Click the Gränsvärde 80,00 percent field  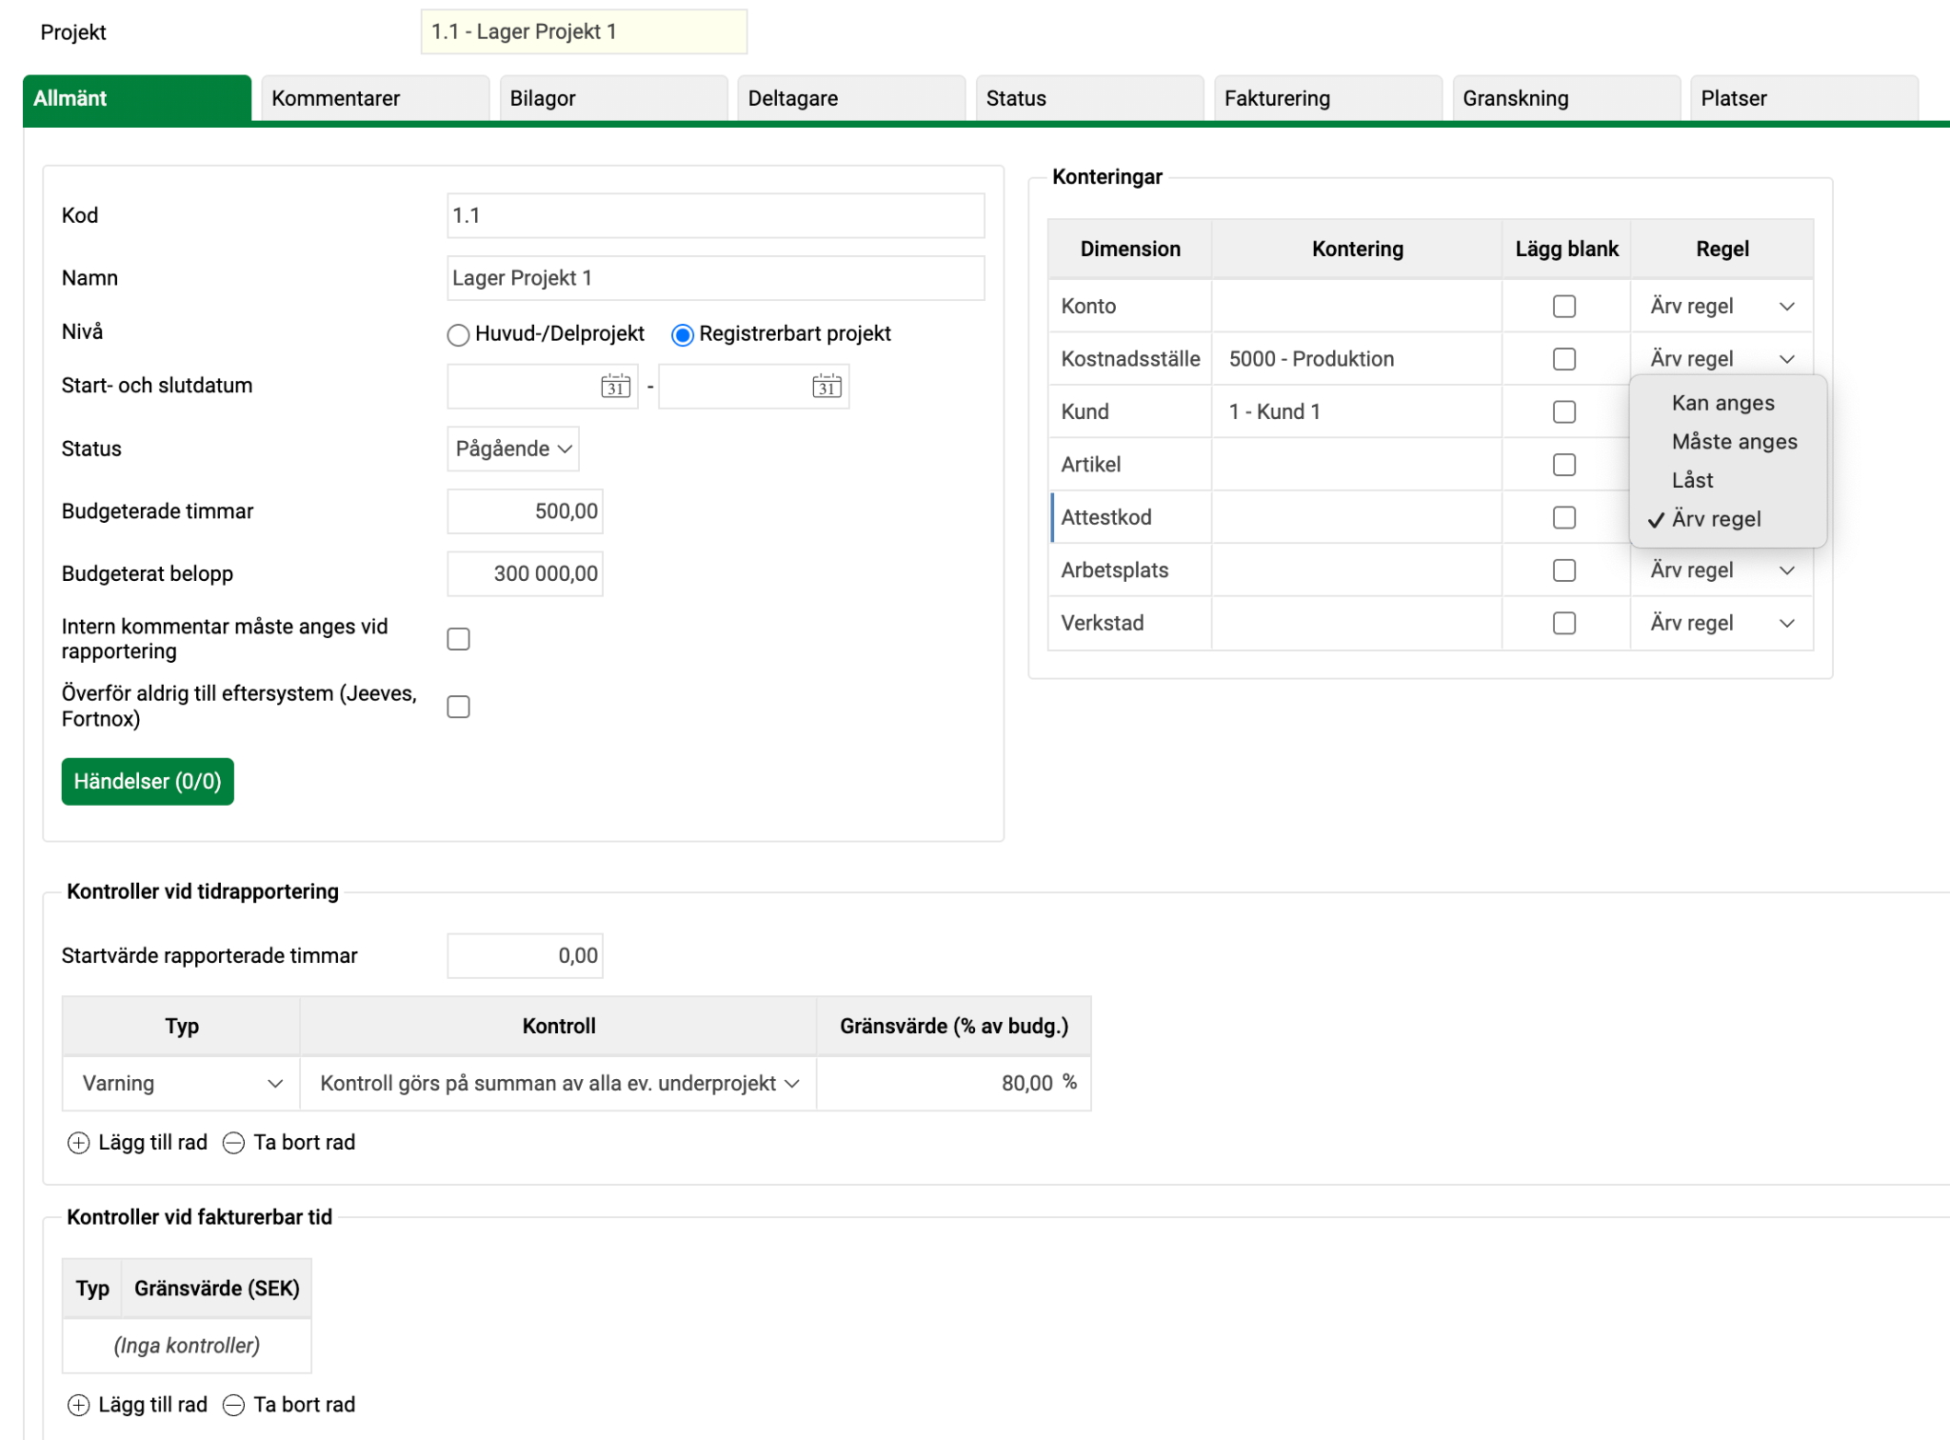(954, 1084)
